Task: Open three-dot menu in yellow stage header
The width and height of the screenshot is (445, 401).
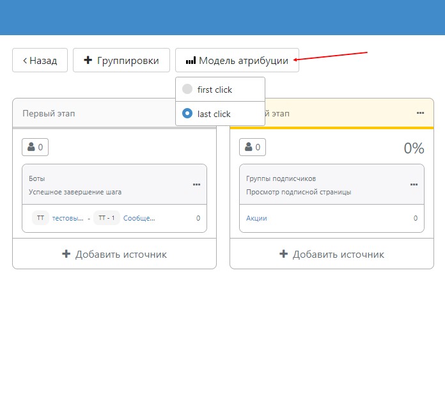Action: point(420,113)
